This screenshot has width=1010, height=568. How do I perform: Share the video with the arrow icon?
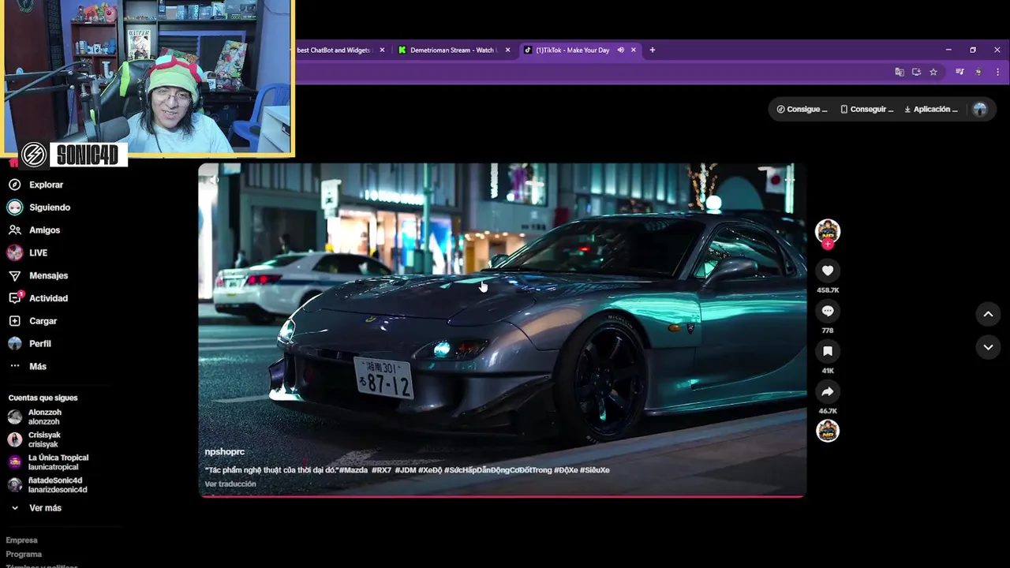(x=828, y=392)
